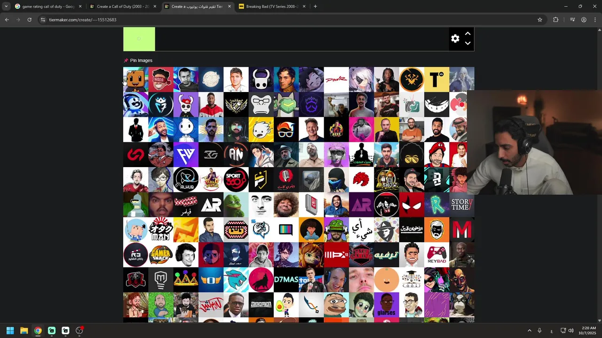This screenshot has height=338, width=602.
Task: Select the Hollow Knight mask thumbnail
Action: 261,79
